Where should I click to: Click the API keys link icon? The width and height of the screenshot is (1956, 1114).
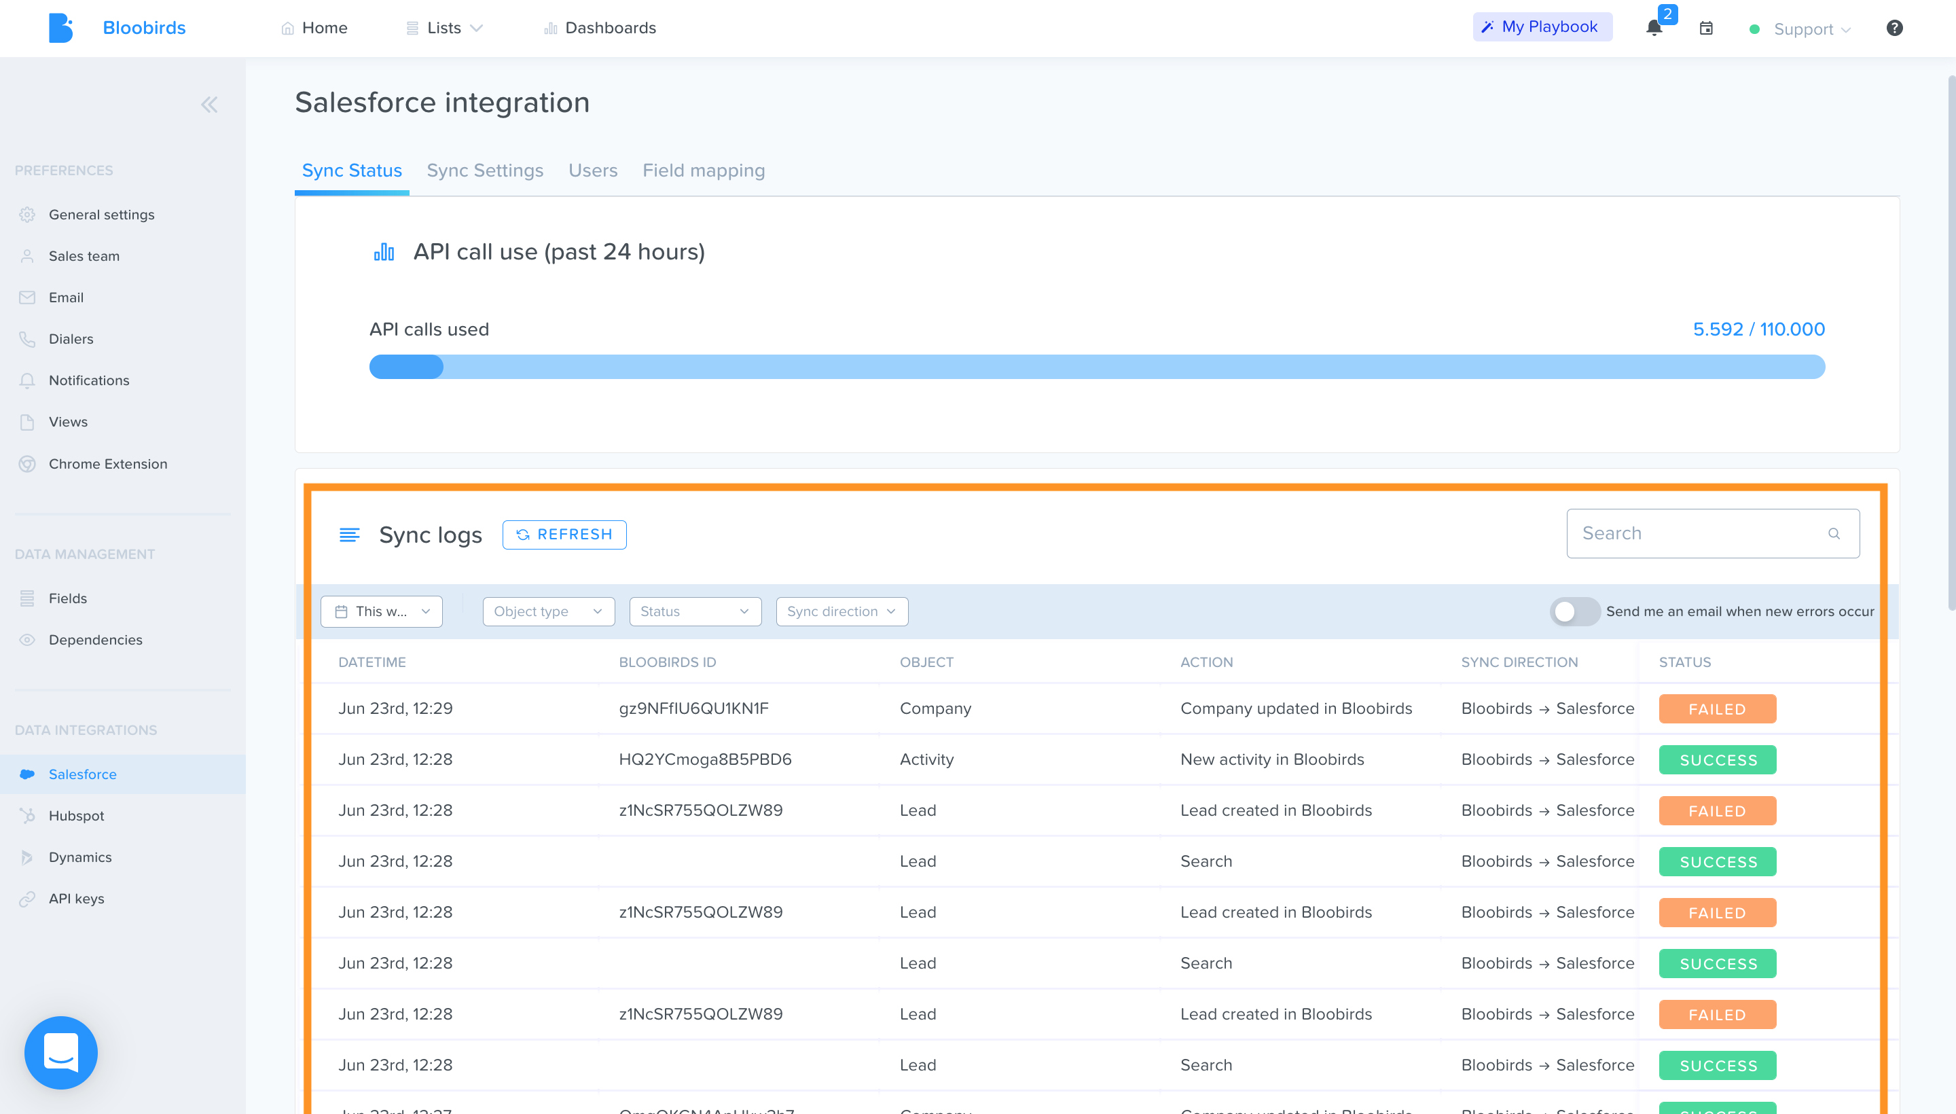28,899
